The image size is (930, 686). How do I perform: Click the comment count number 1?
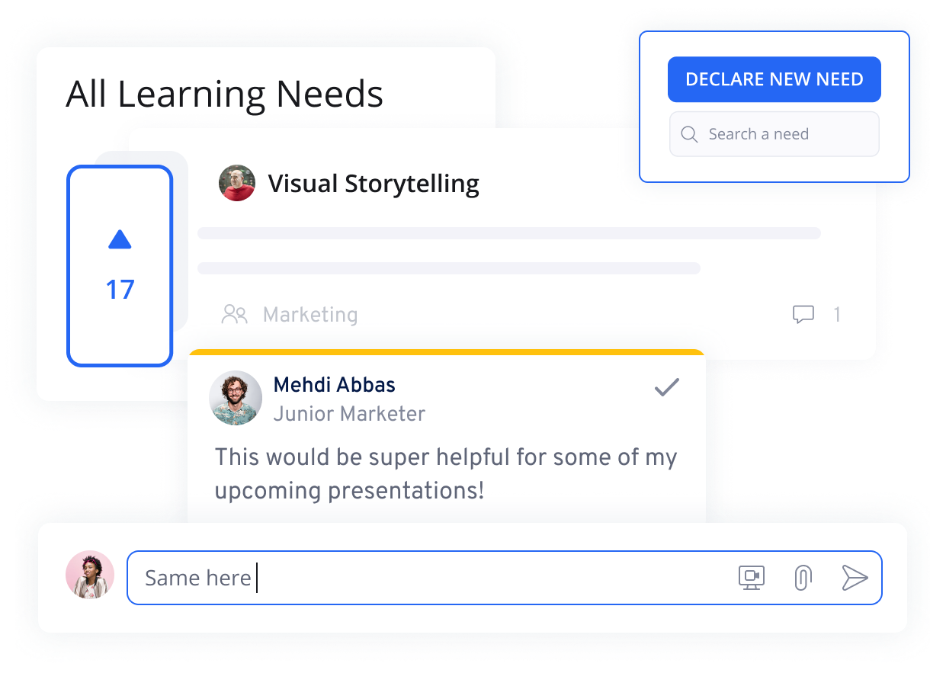[x=836, y=314]
